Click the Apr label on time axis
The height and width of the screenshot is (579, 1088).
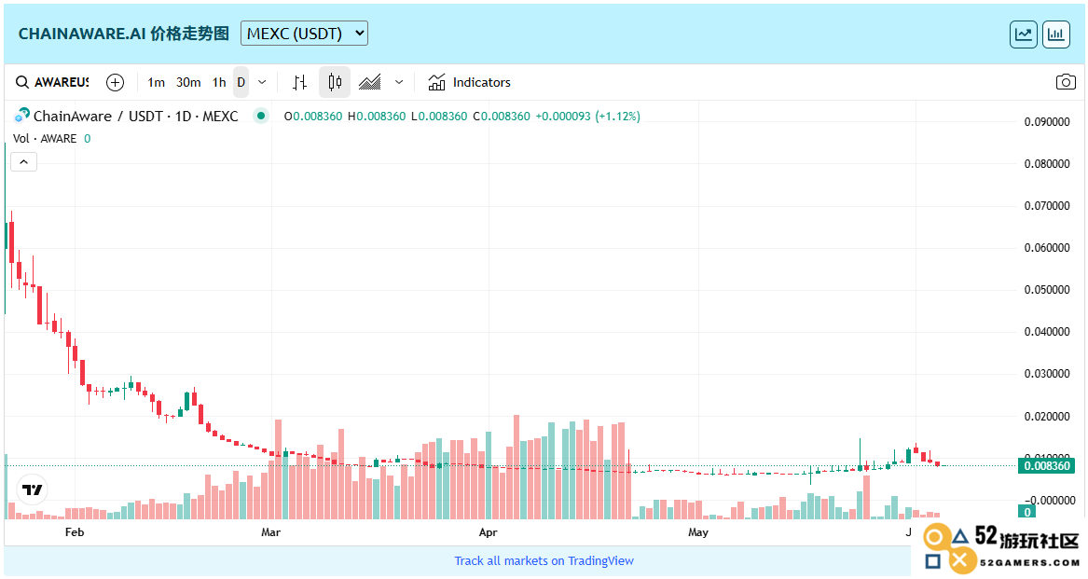488,532
